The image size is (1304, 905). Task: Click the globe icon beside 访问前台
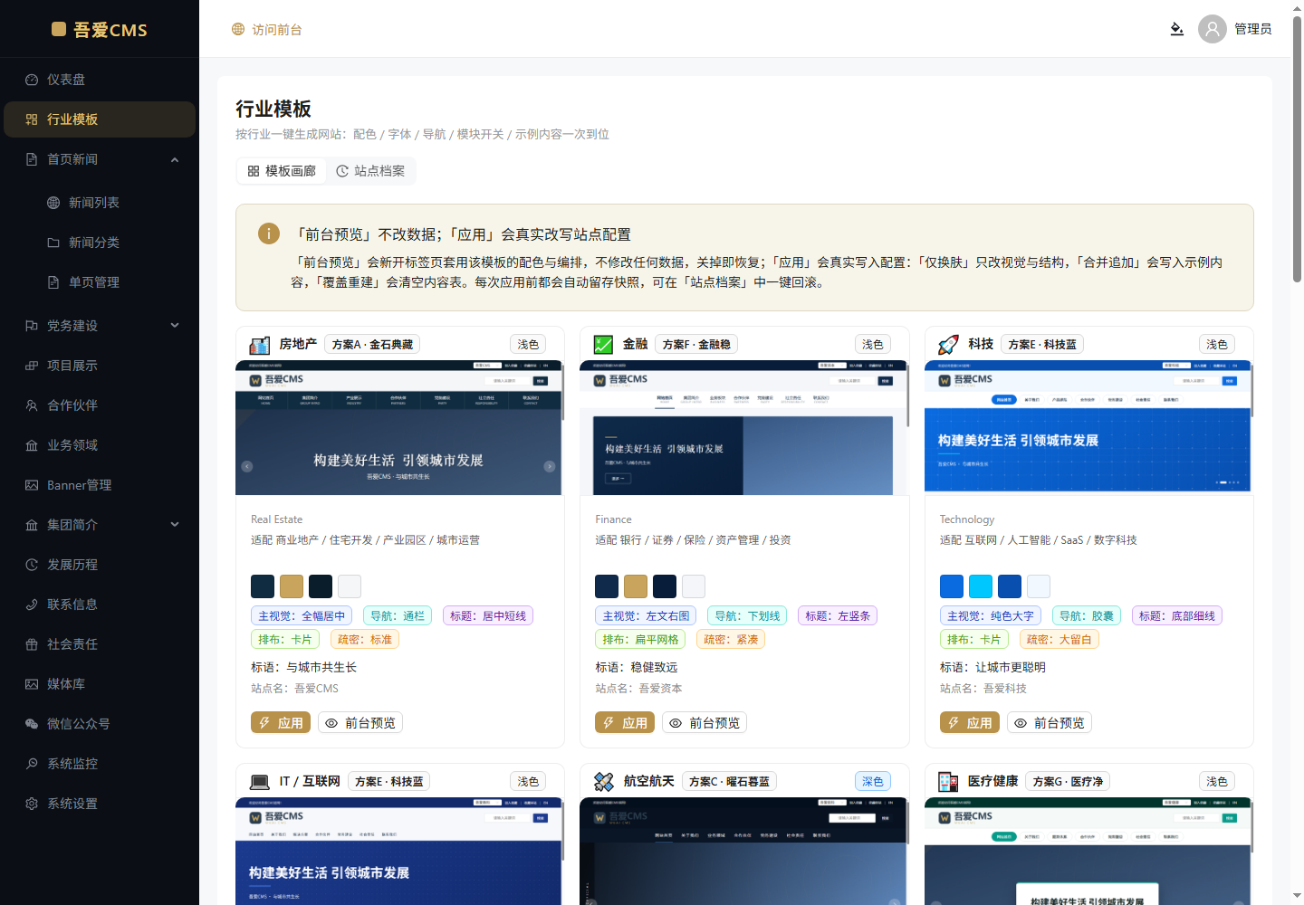(x=238, y=29)
